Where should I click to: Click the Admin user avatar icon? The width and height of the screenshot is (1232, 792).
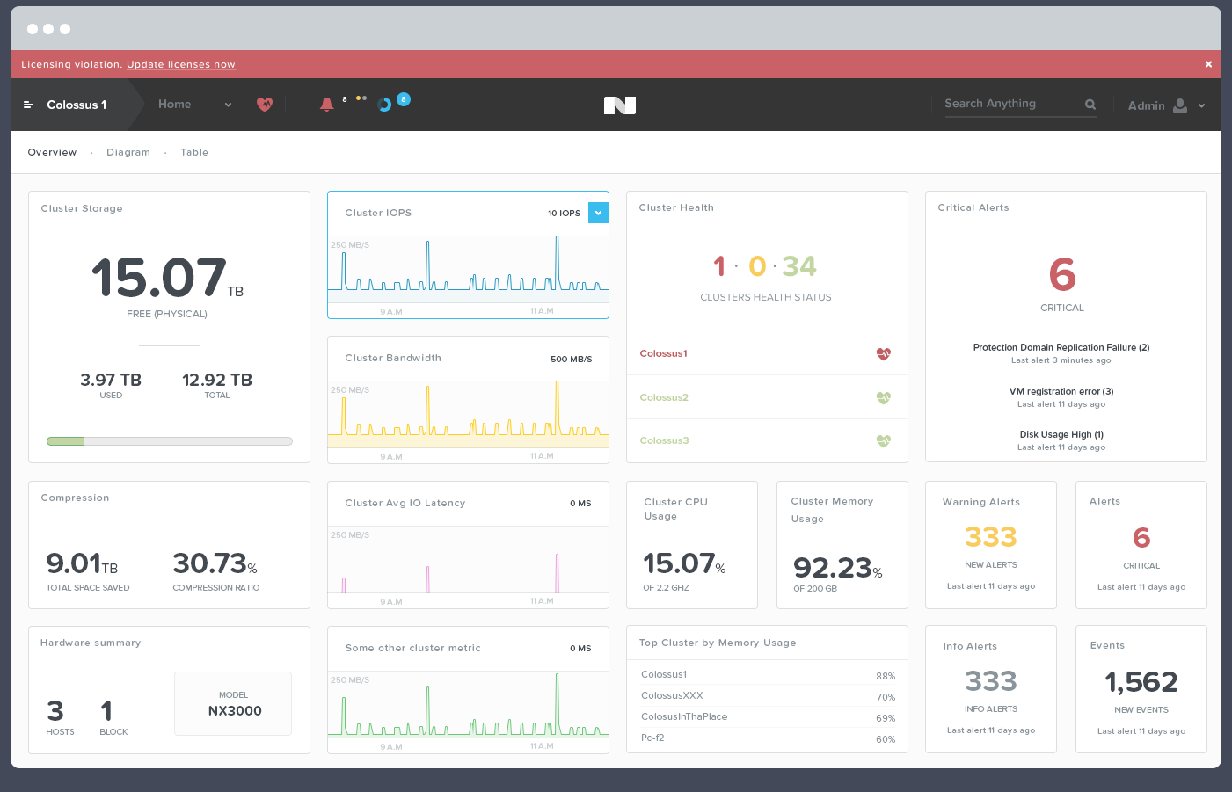coord(1180,105)
